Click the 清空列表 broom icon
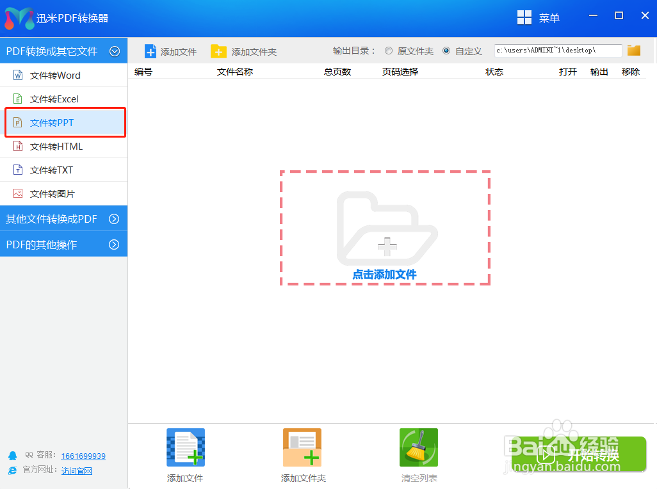Image resolution: width=657 pixels, height=489 pixels. 418,447
